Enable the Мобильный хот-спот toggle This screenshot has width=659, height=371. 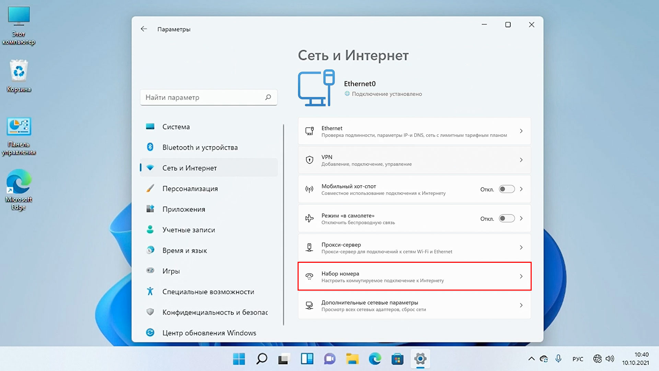pyautogui.click(x=507, y=189)
